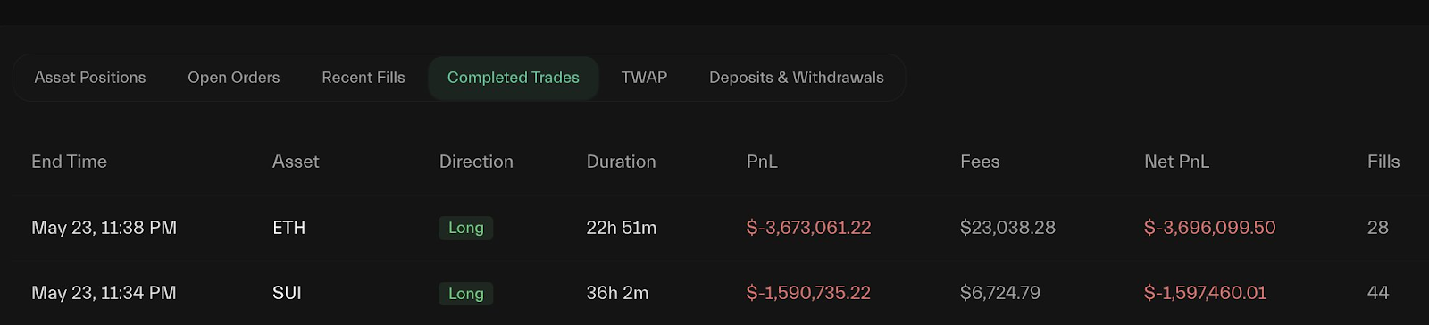Image resolution: width=1429 pixels, height=325 pixels.
Task: Select the ETH asset name
Action: (288, 228)
